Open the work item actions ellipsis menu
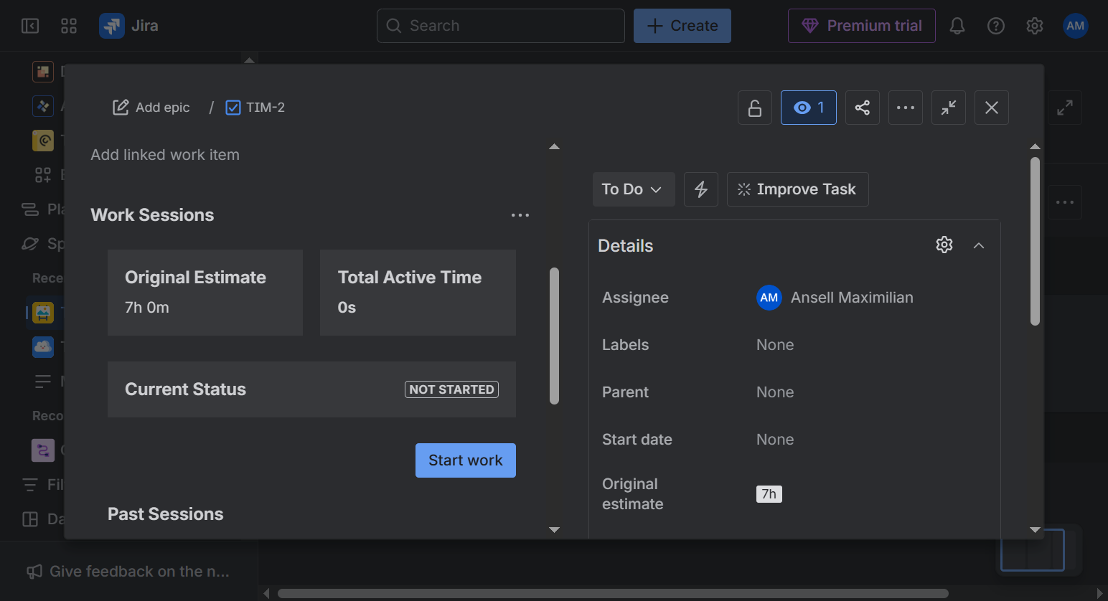This screenshot has width=1108, height=601. point(906,108)
